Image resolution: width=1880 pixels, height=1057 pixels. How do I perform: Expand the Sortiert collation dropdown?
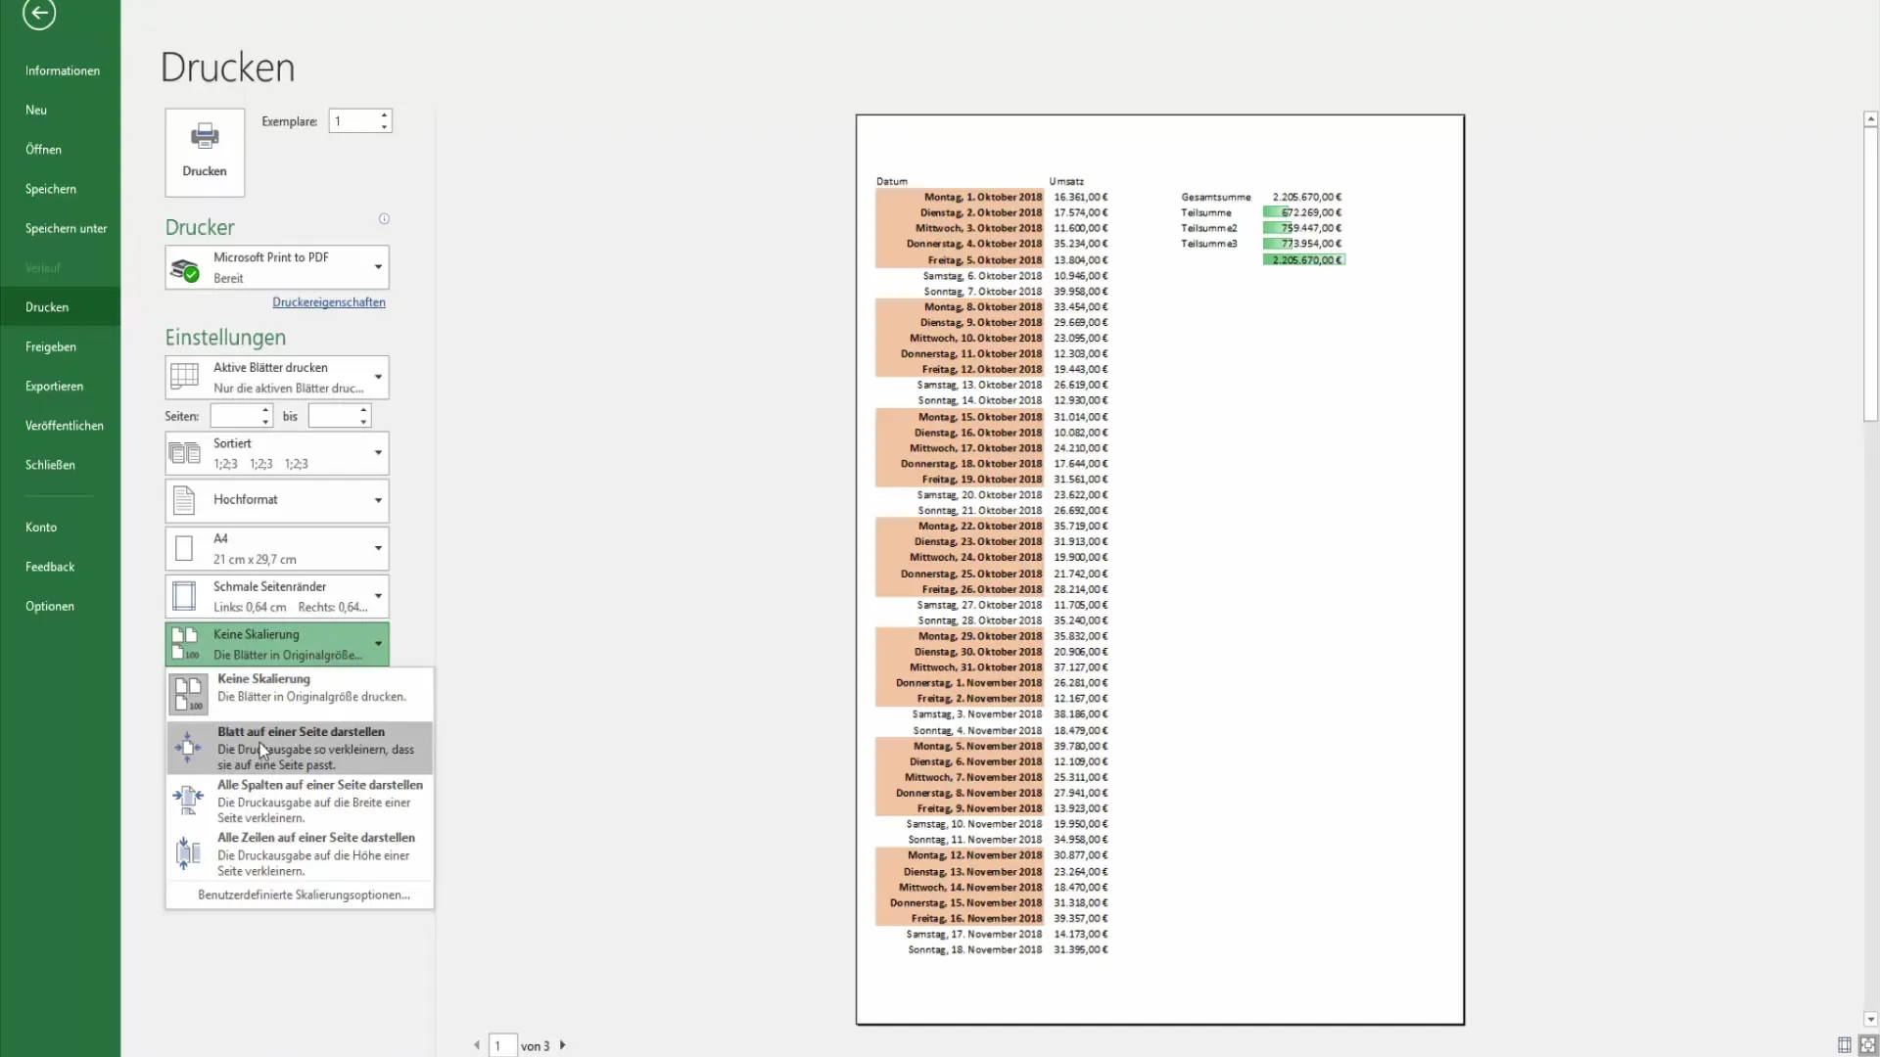277,453
